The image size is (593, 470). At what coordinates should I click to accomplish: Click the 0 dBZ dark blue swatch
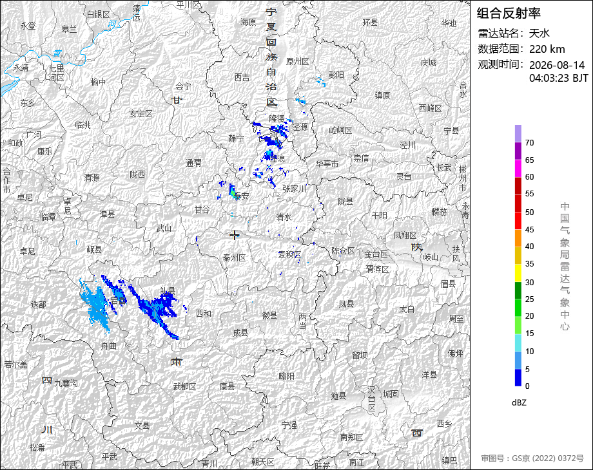518,377
